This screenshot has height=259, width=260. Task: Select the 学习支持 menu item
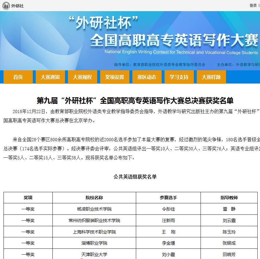pyautogui.click(x=179, y=77)
